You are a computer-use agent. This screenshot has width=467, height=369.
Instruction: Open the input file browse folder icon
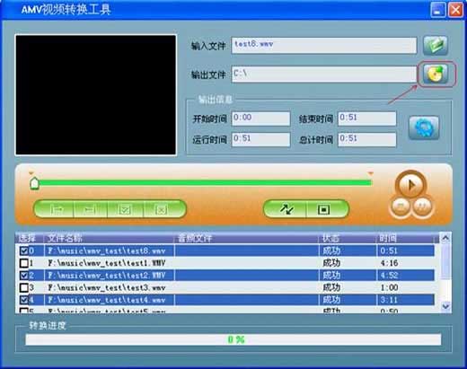point(436,45)
